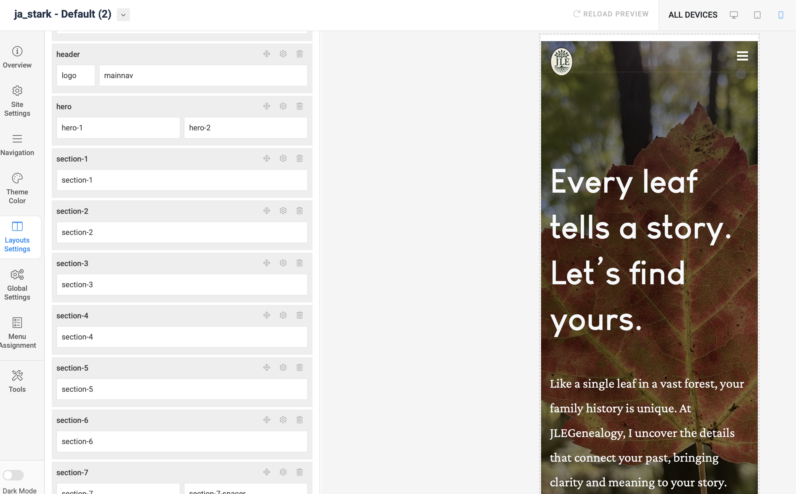Select the hero-2 position block

(245, 128)
